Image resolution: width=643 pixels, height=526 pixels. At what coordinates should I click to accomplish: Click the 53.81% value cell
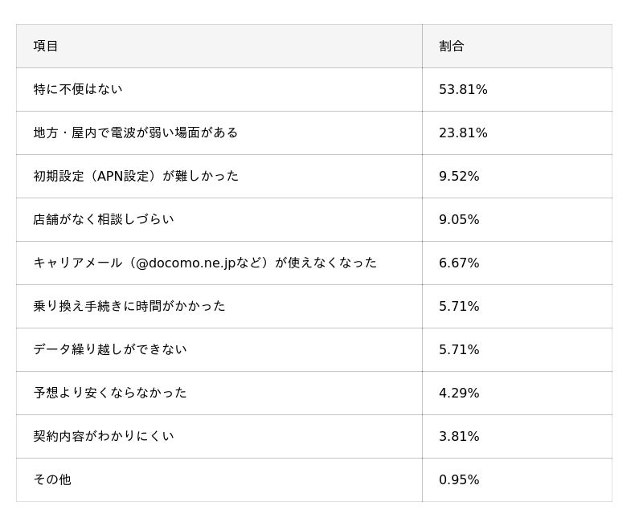tap(463, 89)
